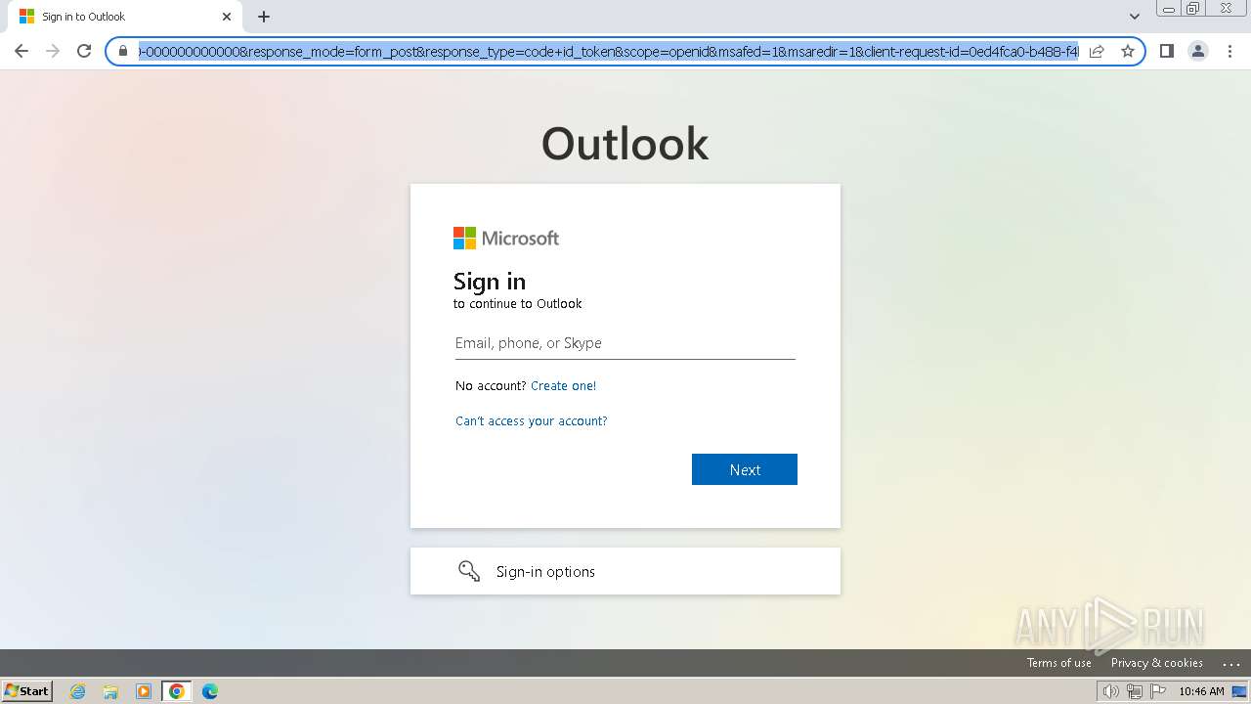Open File Explorer from the taskbar
This screenshot has width=1251, height=704.
click(x=110, y=691)
